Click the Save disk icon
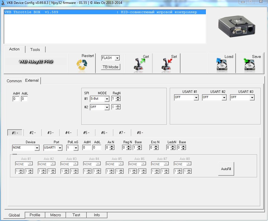This screenshot has width=268, height=221. [x=250, y=65]
